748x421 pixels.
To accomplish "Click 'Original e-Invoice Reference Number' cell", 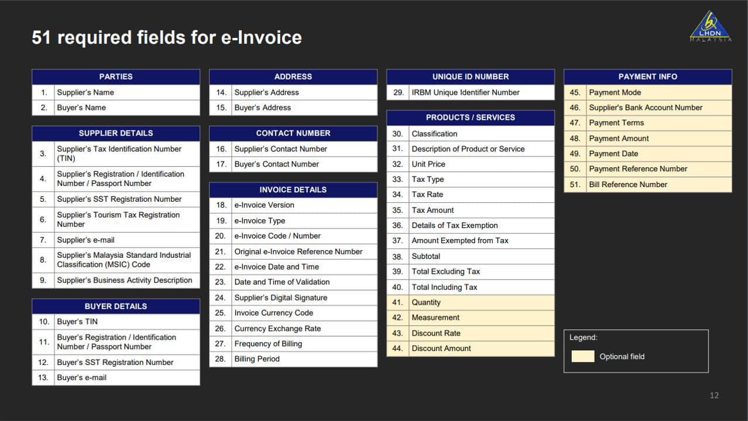I will tap(304, 251).
